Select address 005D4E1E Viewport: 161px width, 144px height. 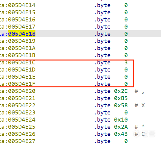point(22,77)
